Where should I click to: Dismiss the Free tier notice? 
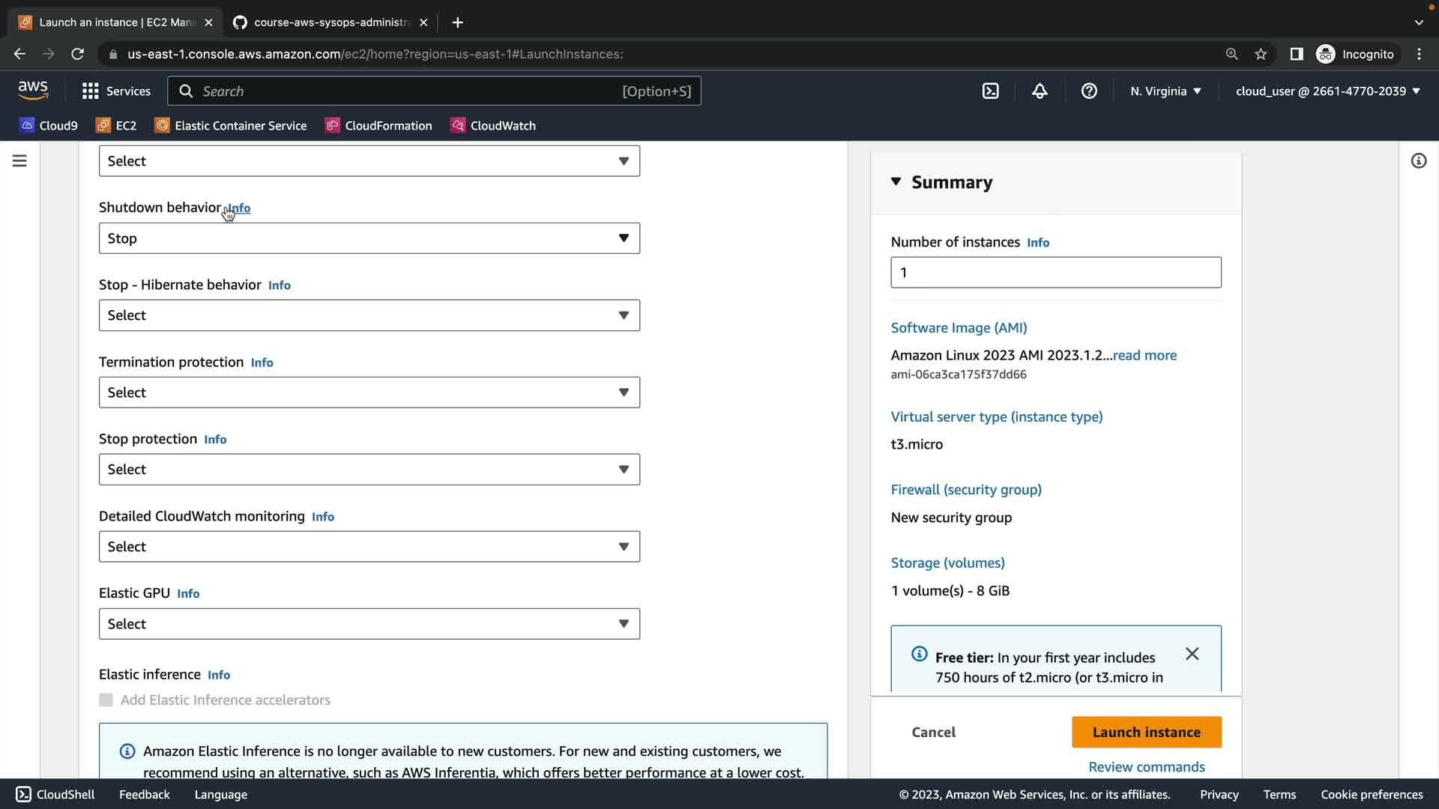pos(1192,654)
